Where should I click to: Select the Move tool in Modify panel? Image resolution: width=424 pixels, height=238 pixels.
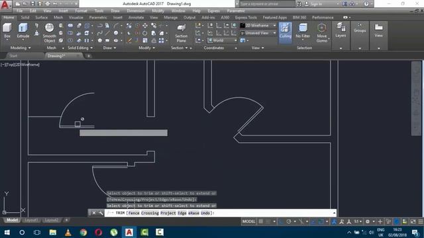[145, 26]
